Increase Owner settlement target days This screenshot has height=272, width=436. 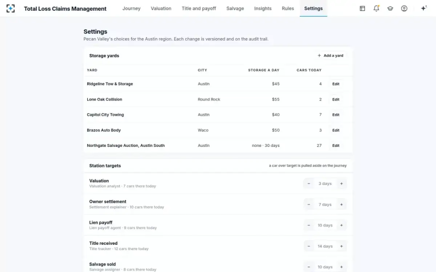pos(342,205)
